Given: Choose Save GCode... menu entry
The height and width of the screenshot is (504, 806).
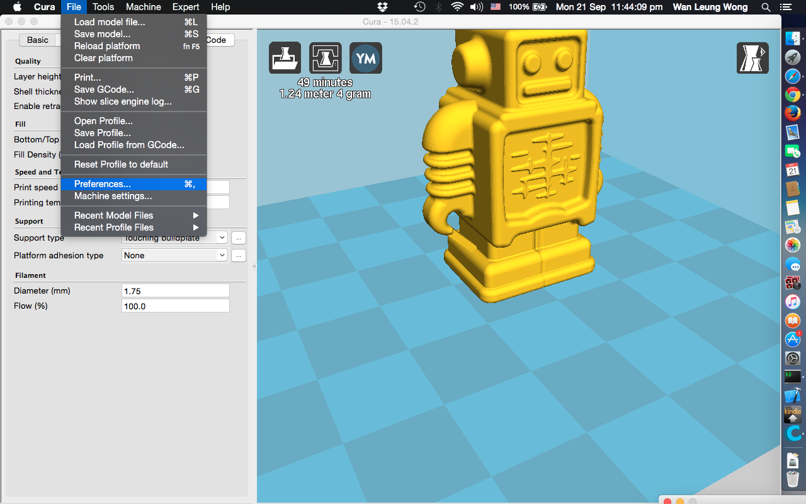Looking at the screenshot, I should click(134, 89).
